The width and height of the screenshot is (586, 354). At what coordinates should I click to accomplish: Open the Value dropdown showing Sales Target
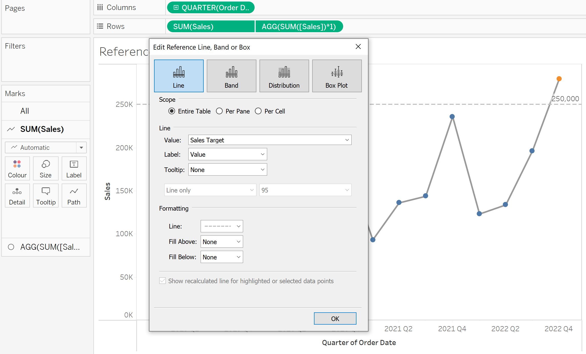tap(269, 140)
